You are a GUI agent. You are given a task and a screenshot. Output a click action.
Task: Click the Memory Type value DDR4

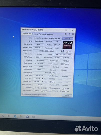tap(41, 66)
